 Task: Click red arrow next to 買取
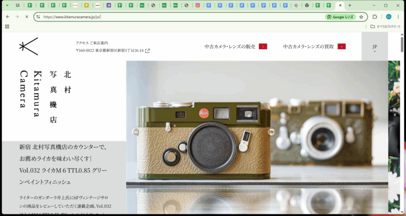[x=342, y=47]
